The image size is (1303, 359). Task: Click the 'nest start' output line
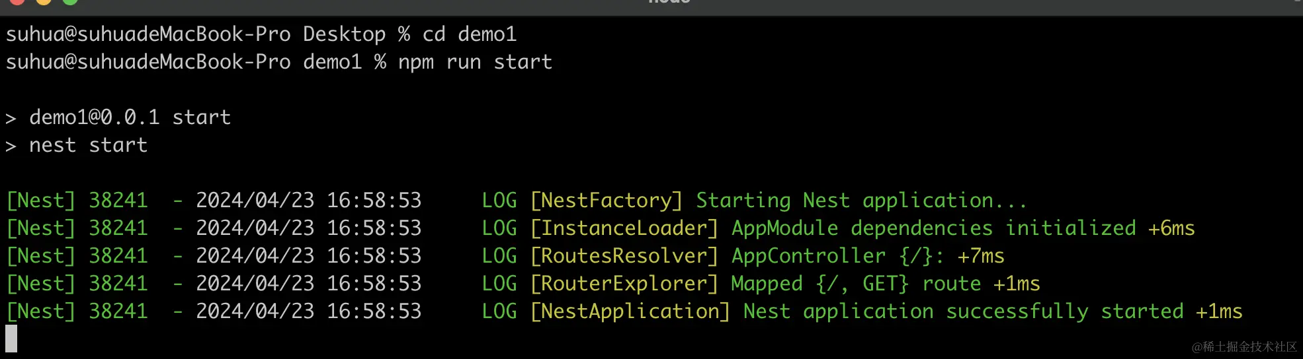click(x=88, y=145)
